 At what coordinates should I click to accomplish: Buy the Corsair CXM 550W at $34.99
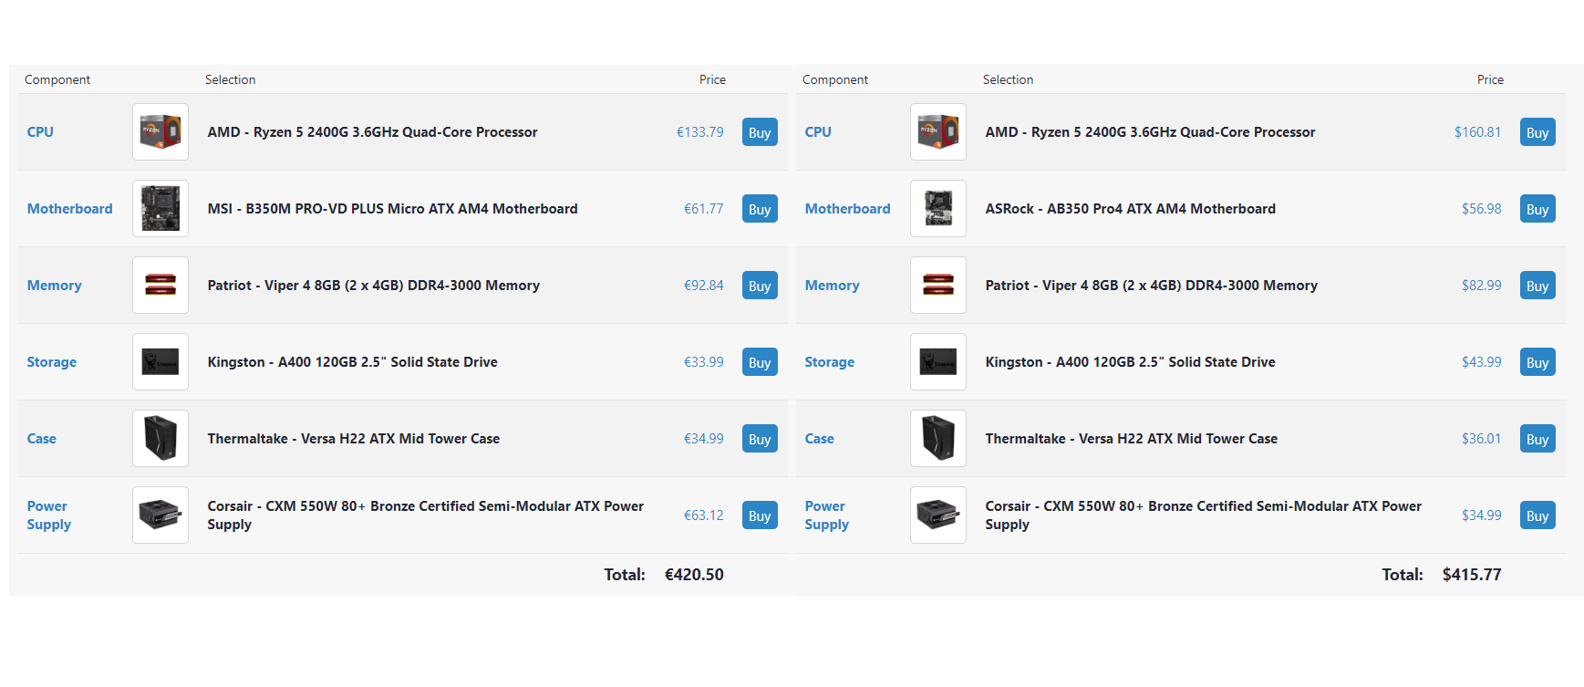tap(1537, 515)
